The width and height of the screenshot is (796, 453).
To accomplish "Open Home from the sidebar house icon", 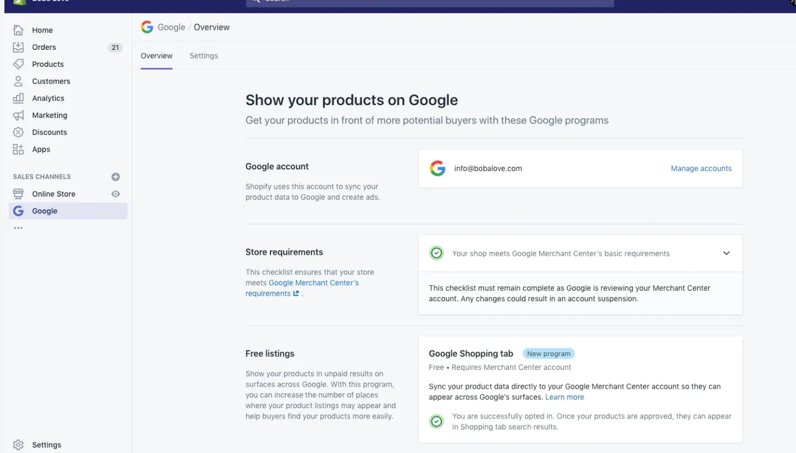I will tap(18, 30).
